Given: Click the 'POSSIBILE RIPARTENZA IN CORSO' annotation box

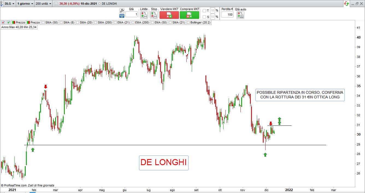Looking at the screenshot, I should coord(300,95).
